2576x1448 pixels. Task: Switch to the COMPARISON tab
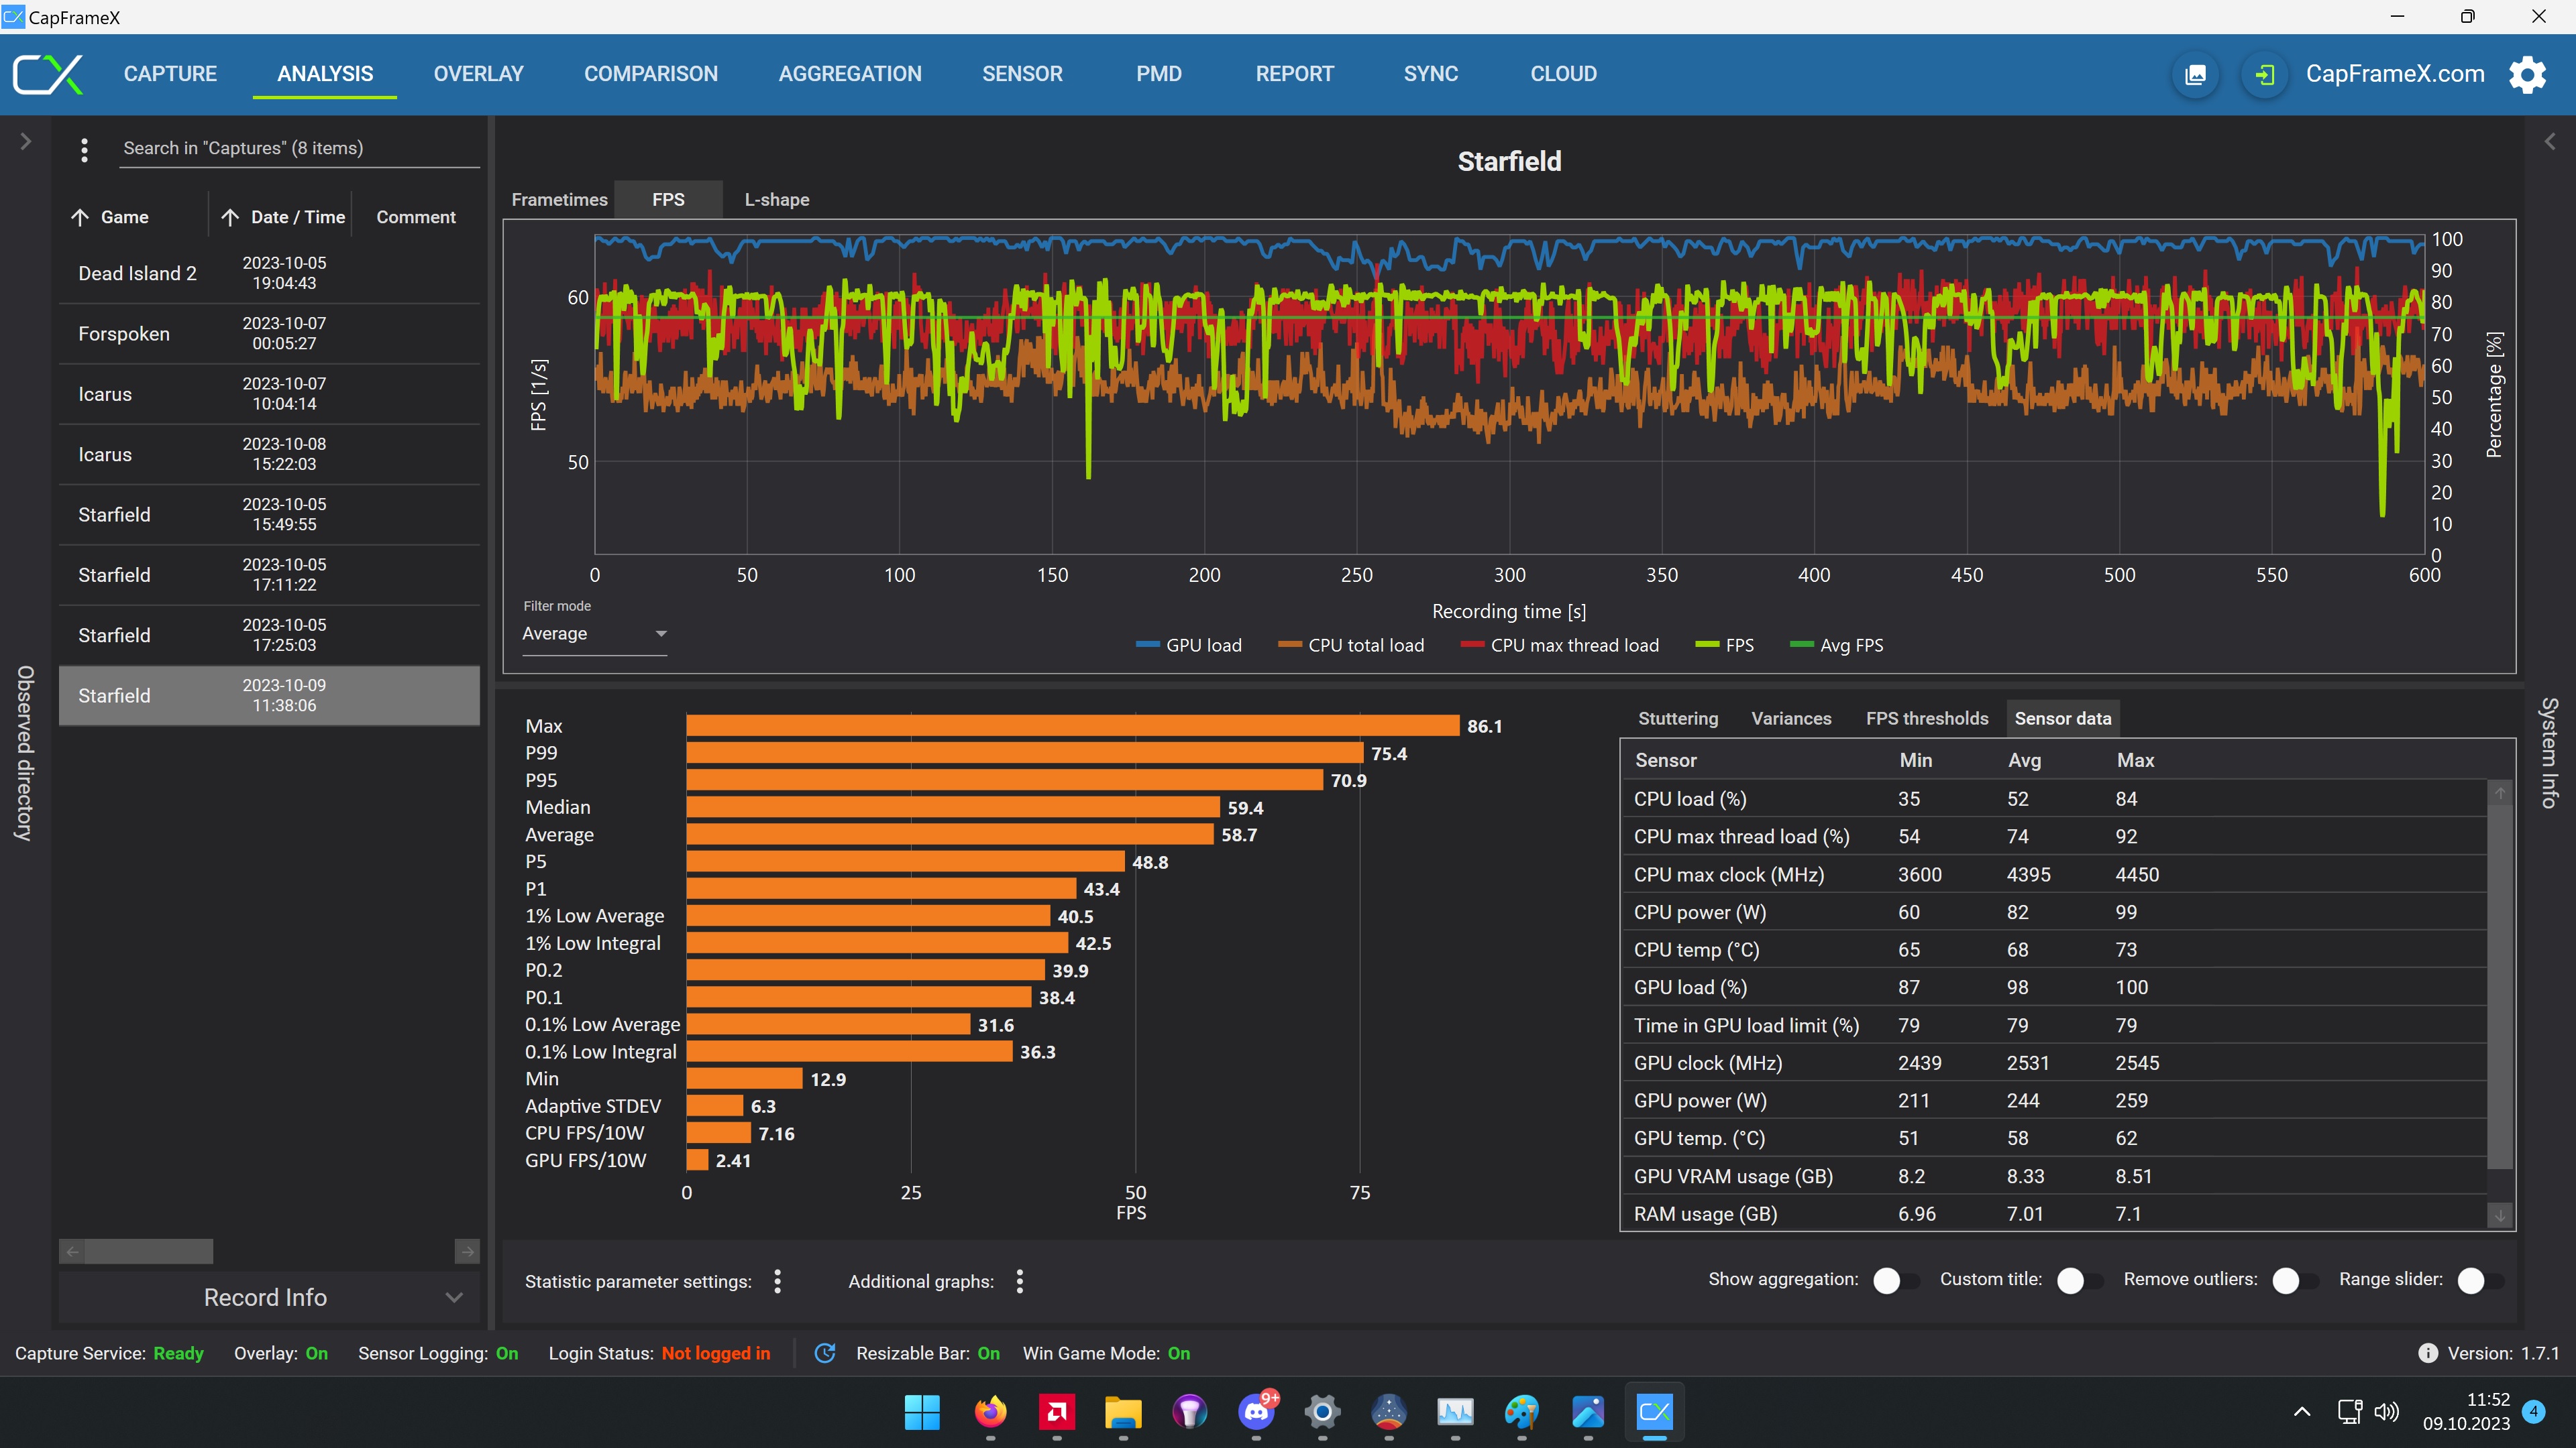650,74
